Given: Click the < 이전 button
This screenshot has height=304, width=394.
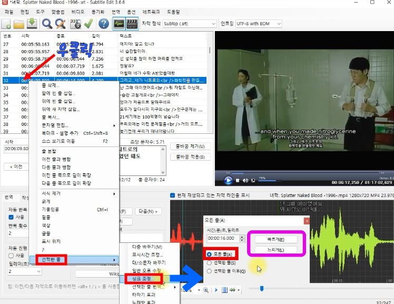Looking at the screenshot, I should coord(16,166).
